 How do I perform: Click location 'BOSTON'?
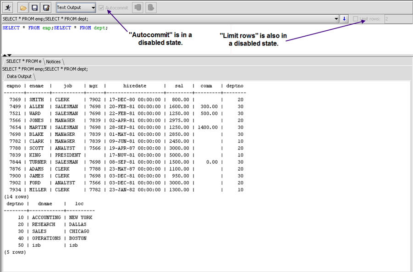(x=78, y=238)
